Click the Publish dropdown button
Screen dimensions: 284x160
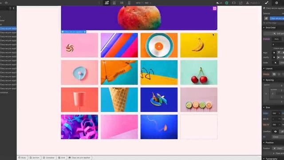pyautogui.click(x=253, y=3)
